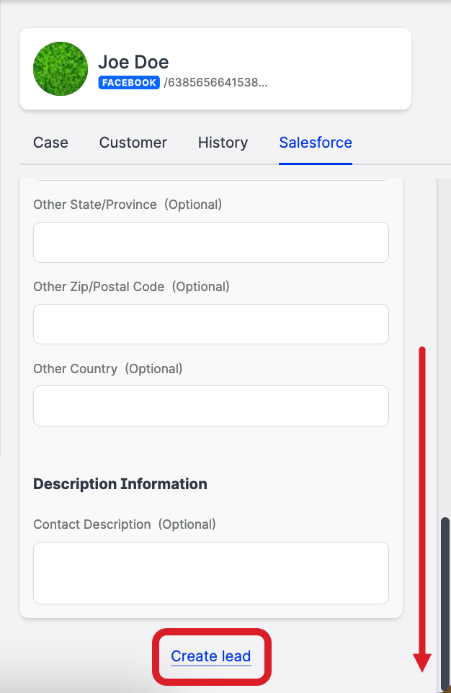Open the Customer tab
451x693 pixels.
(133, 143)
